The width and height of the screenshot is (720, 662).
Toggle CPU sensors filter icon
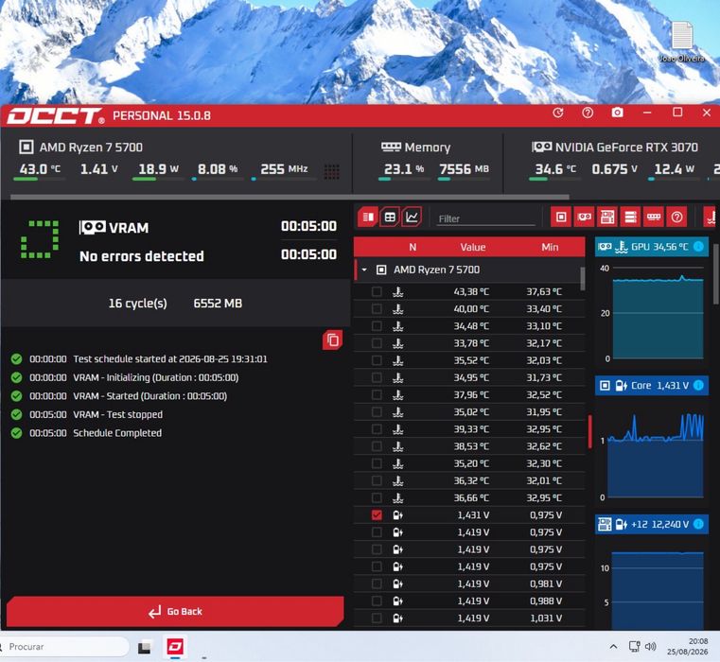pos(561,217)
